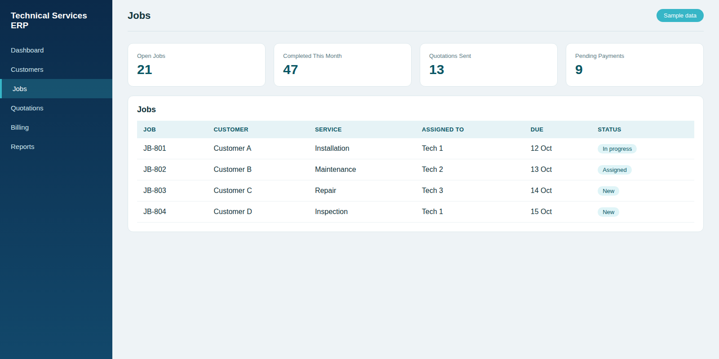Click the Customer A cell
This screenshot has height=359, width=719.
pyautogui.click(x=232, y=149)
